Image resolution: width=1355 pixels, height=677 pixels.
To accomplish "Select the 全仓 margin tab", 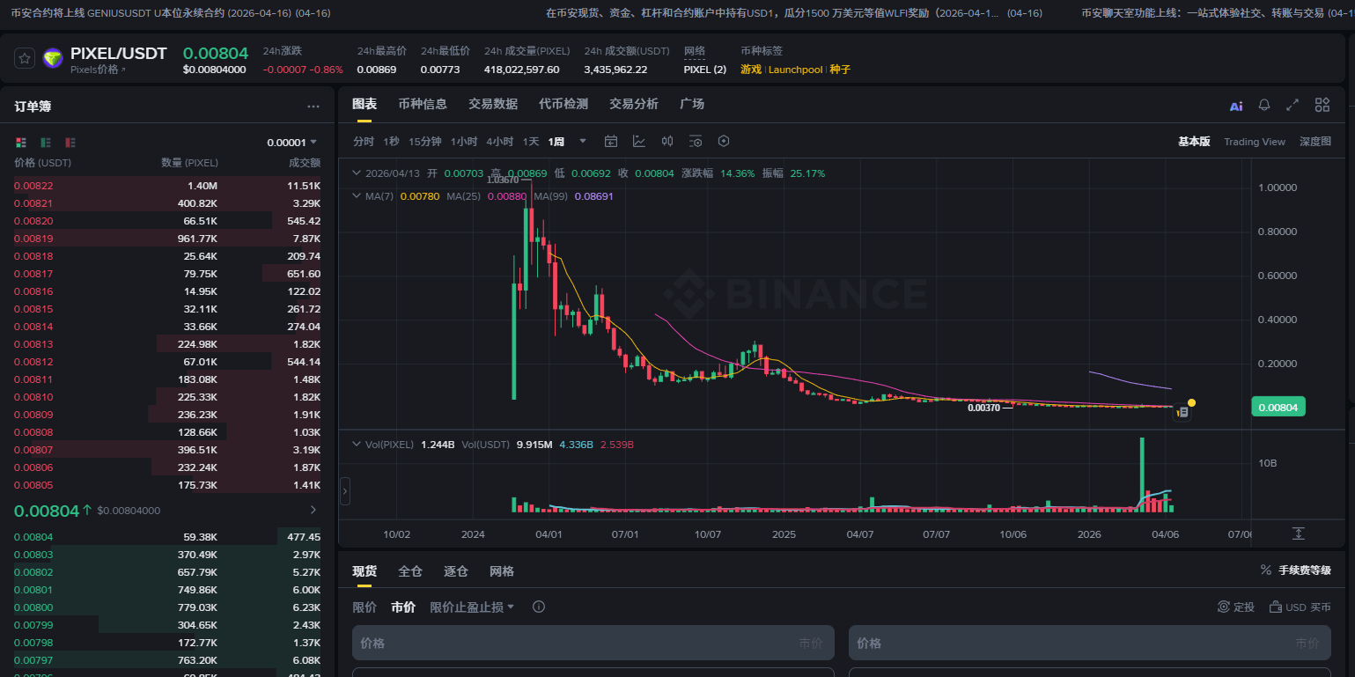I will coord(410,571).
